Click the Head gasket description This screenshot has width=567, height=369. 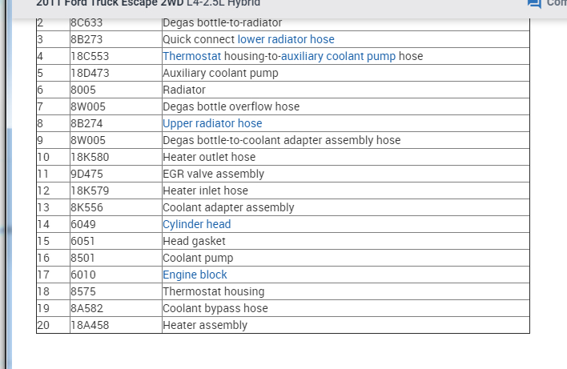[194, 241]
